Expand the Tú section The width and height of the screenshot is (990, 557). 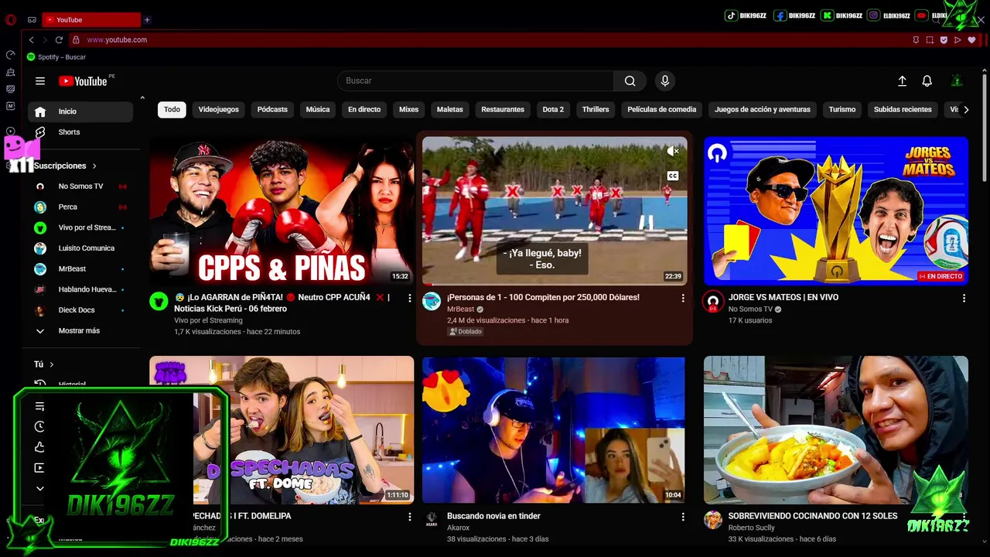[44, 364]
